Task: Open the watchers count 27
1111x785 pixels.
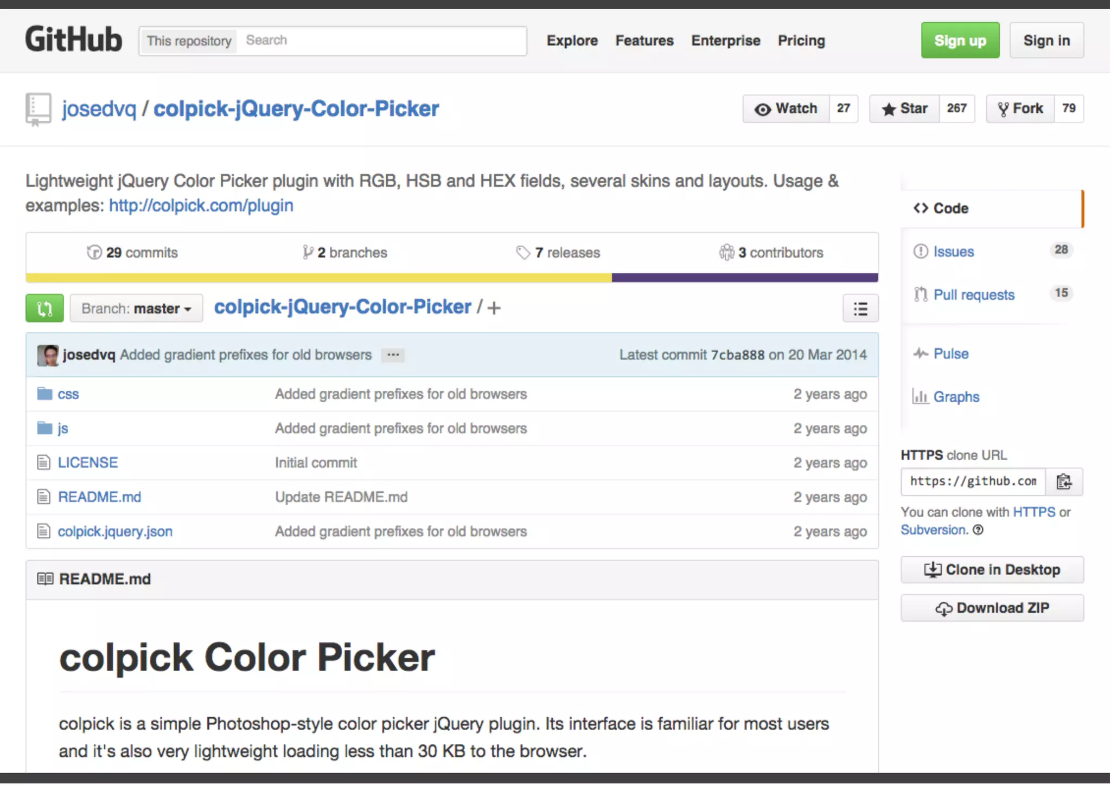Action: [844, 109]
